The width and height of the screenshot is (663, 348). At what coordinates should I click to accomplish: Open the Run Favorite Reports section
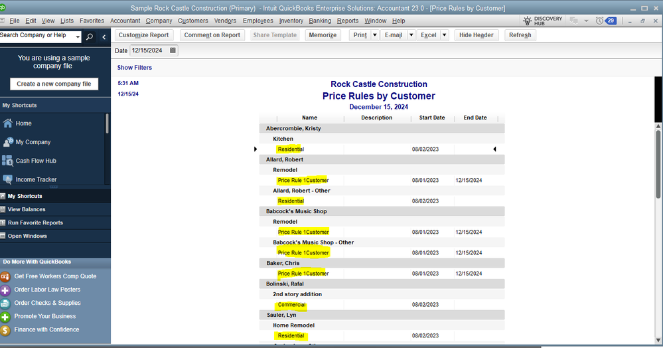(x=55, y=222)
